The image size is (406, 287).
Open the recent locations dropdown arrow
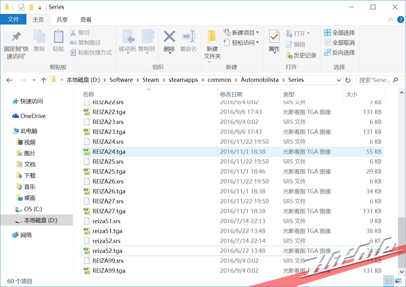pyautogui.click(x=34, y=80)
